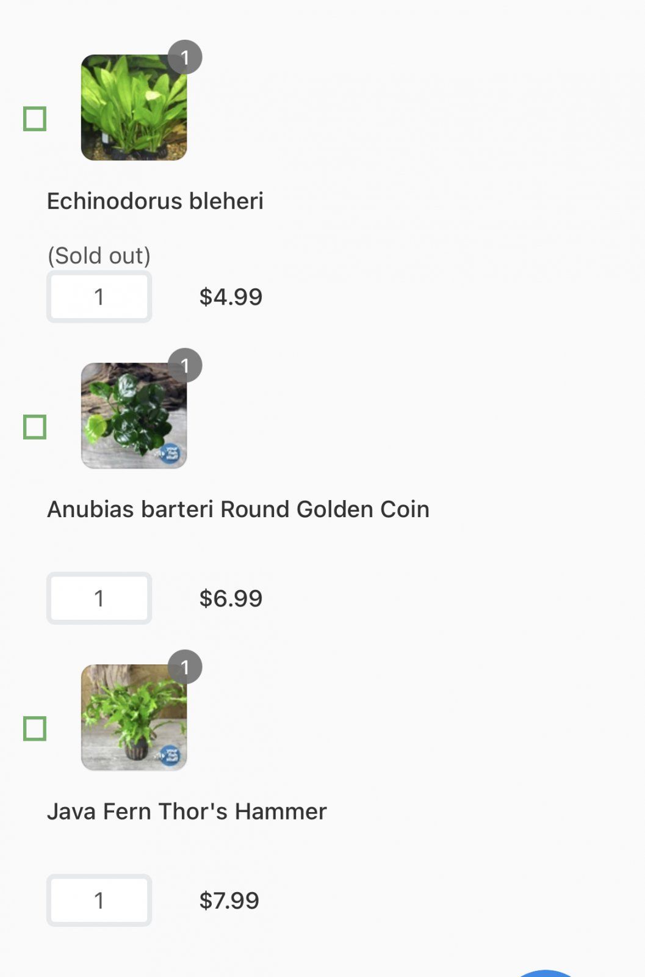Click the $6.99 price label

(x=231, y=598)
